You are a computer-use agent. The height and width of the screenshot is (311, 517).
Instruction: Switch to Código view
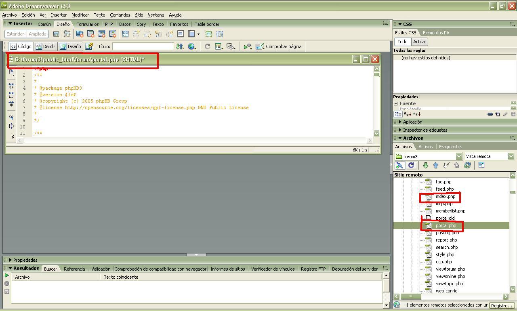coord(21,46)
